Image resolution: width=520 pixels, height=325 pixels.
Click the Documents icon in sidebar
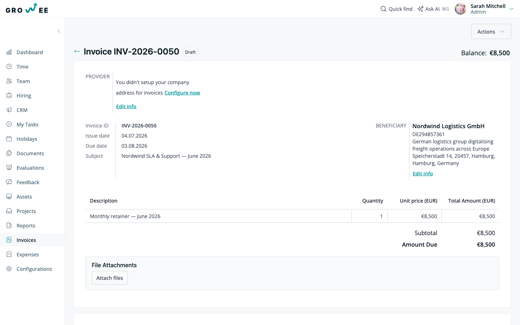tap(9, 153)
